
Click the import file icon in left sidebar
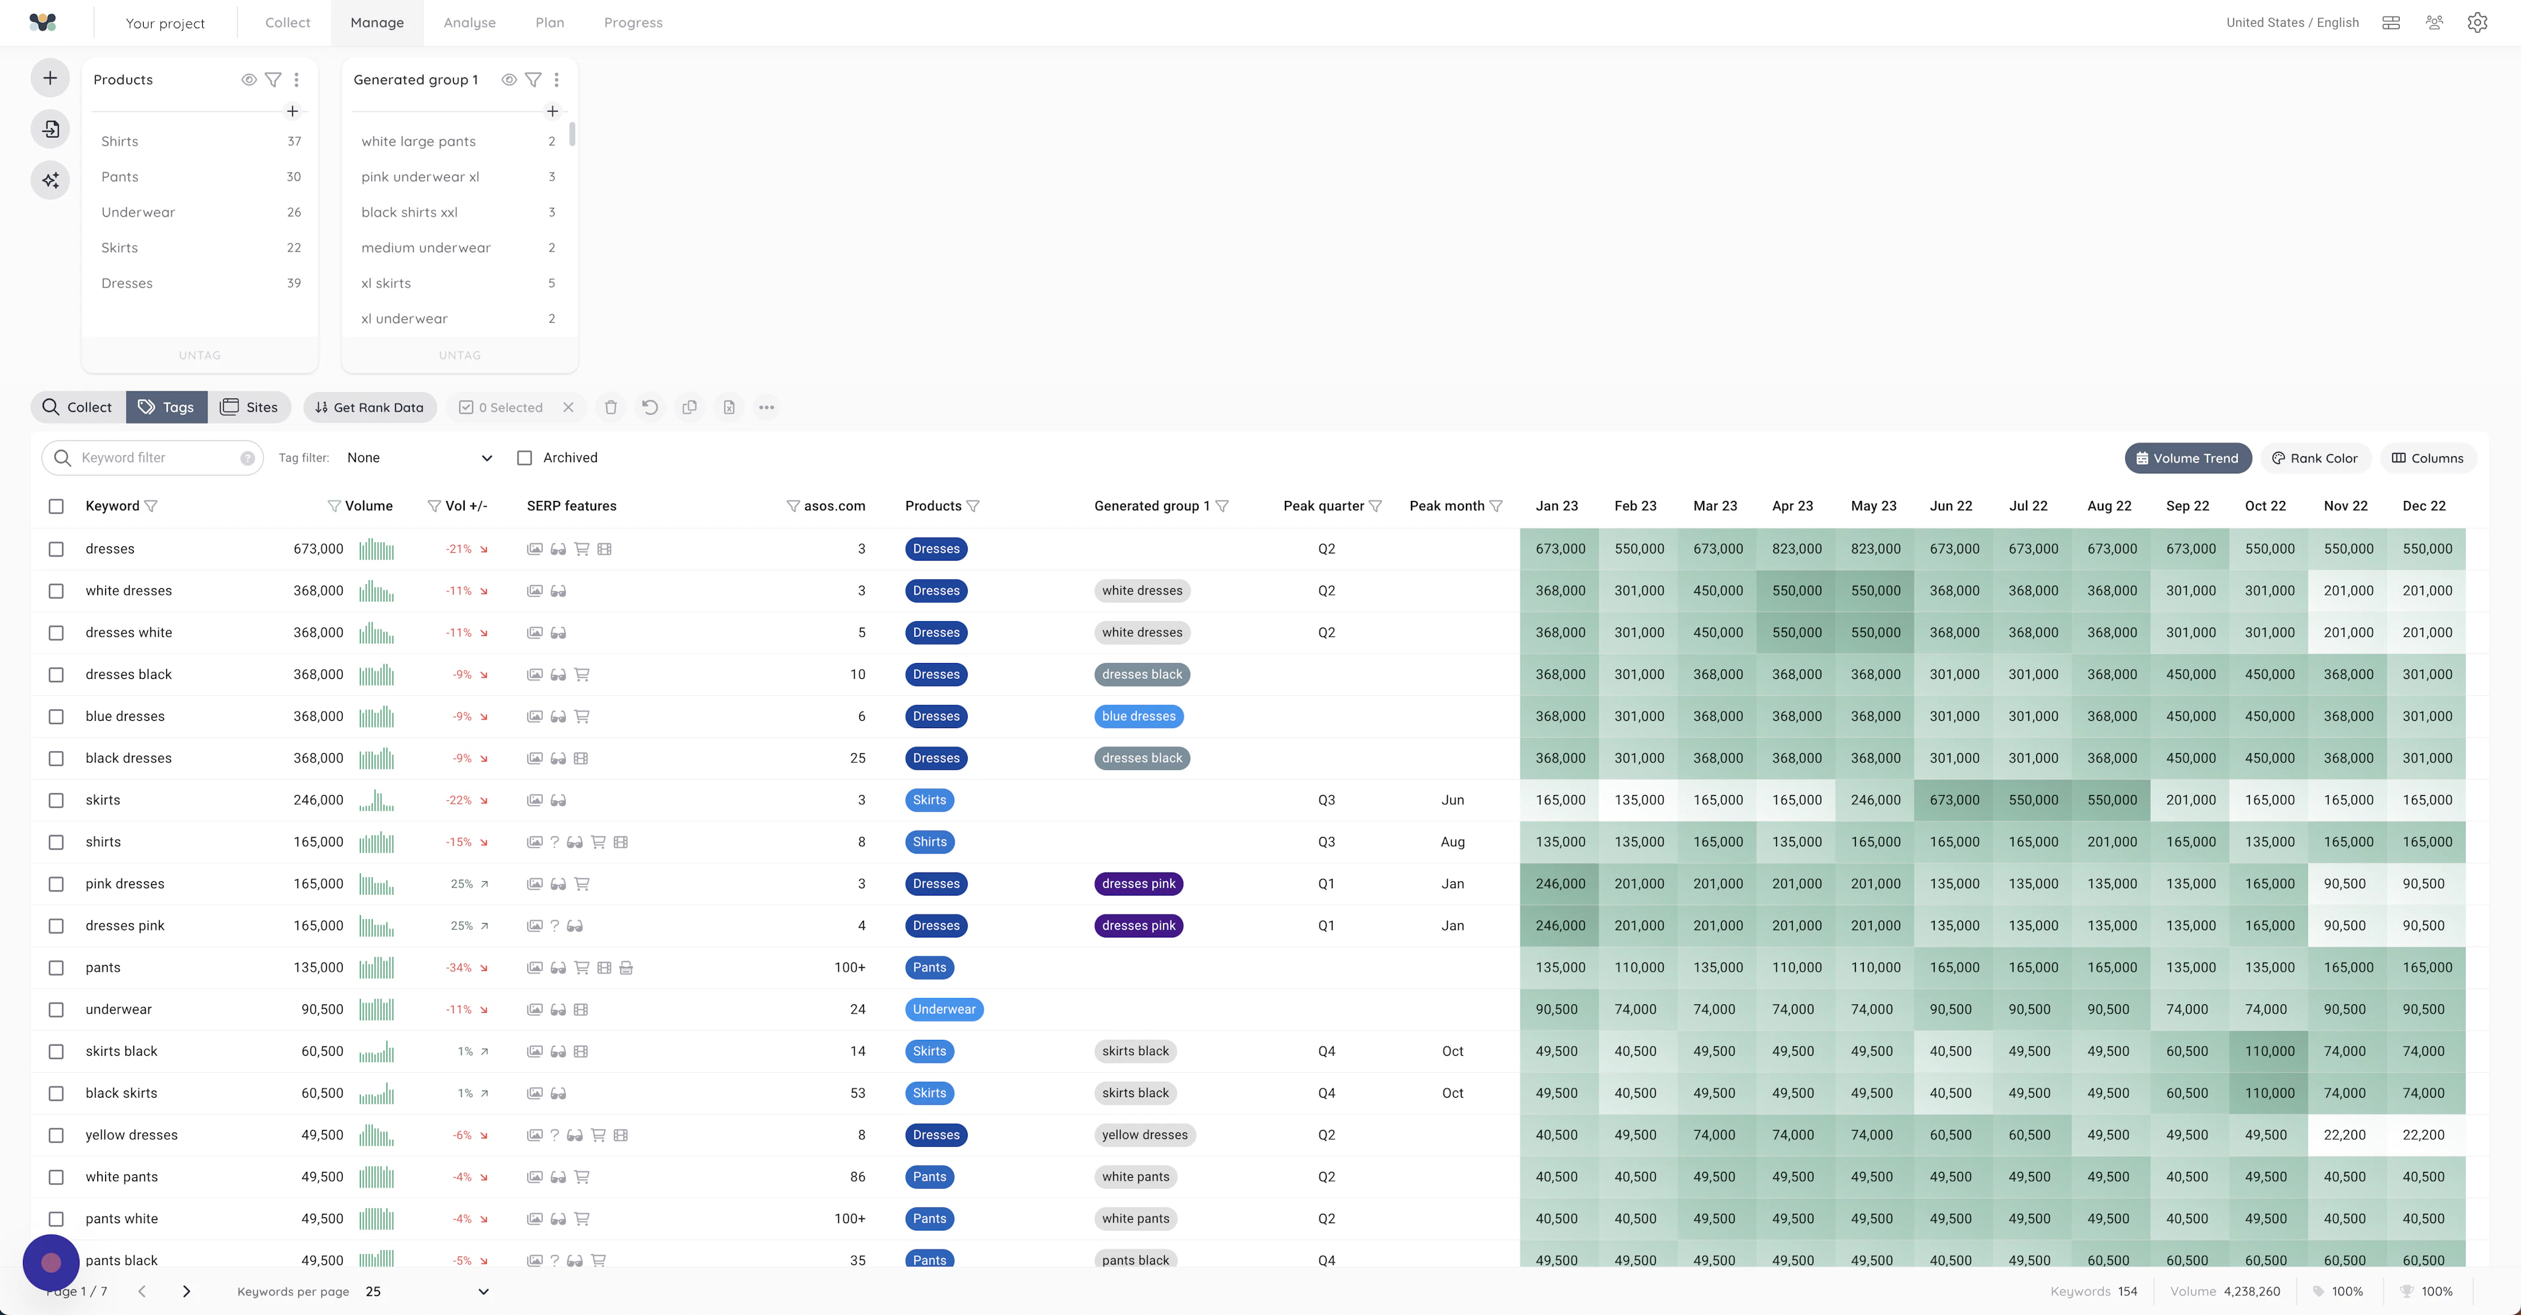(x=50, y=129)
